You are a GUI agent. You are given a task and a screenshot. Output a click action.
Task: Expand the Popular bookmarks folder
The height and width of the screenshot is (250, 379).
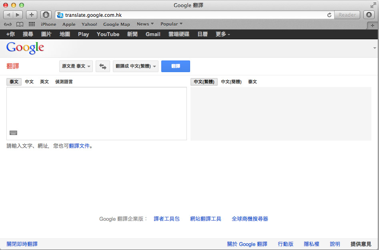171,24
